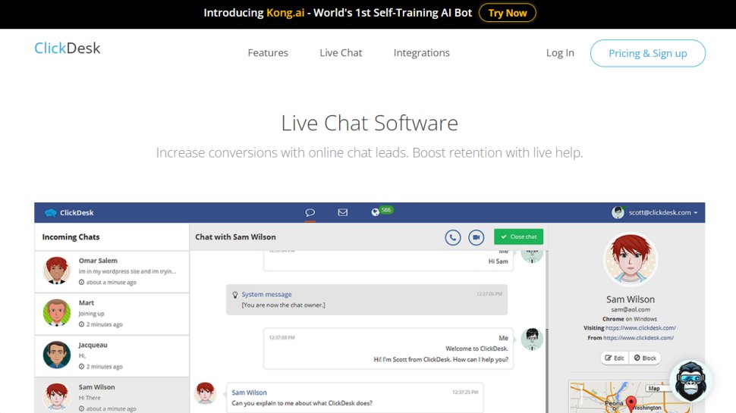Open the Live Chat menu item
This screenshot has width=736, height=413.
341,53
